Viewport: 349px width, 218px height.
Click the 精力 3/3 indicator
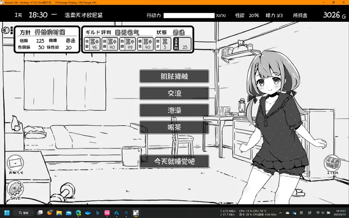point(274,15)
